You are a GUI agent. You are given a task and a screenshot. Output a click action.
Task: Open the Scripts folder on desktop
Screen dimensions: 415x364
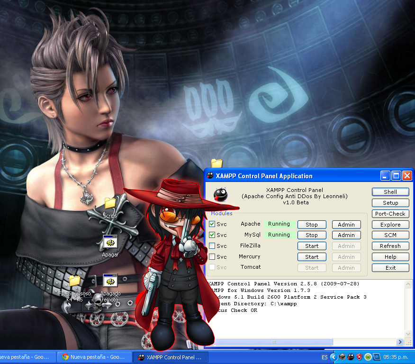110,203
